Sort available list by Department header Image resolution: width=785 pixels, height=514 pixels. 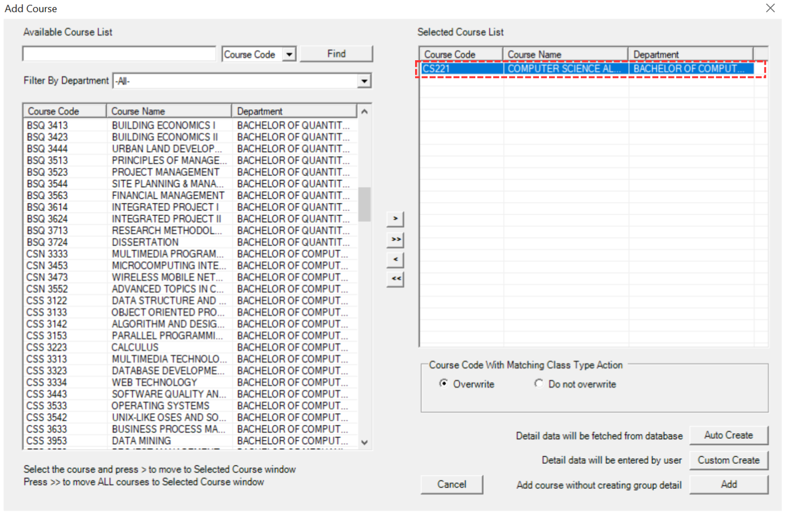pyautogui.click(x=293, y=111)
